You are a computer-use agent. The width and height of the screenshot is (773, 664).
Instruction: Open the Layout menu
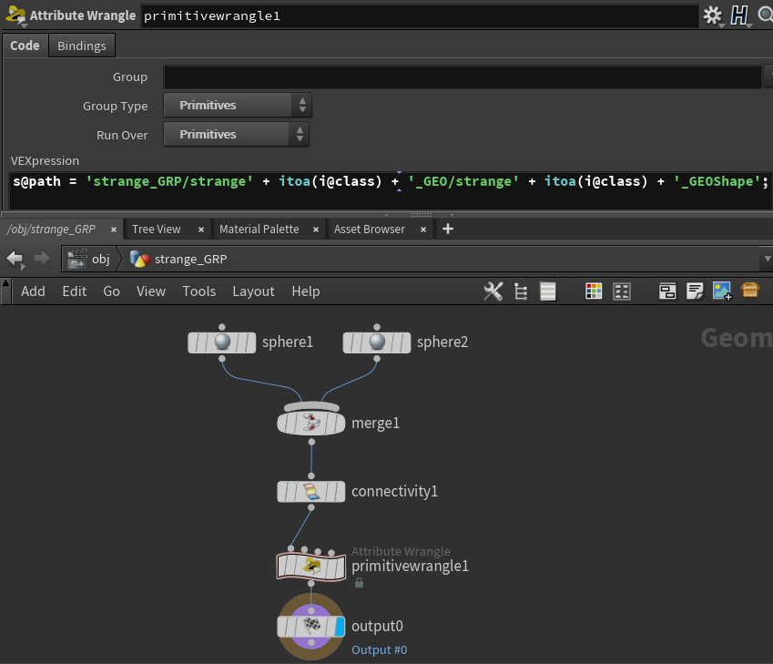click(x=253, y=291)
